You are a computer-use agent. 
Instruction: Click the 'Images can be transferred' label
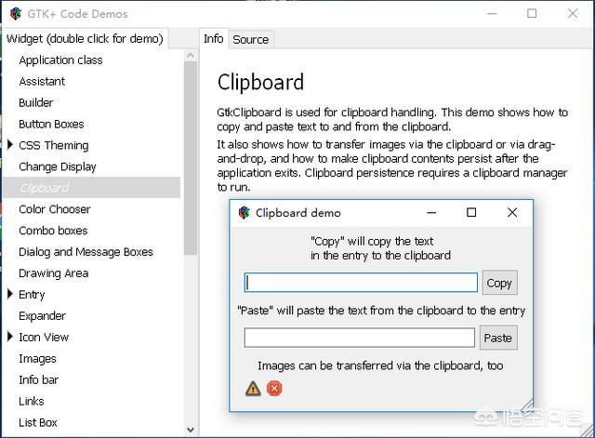(x=380, y=365)
